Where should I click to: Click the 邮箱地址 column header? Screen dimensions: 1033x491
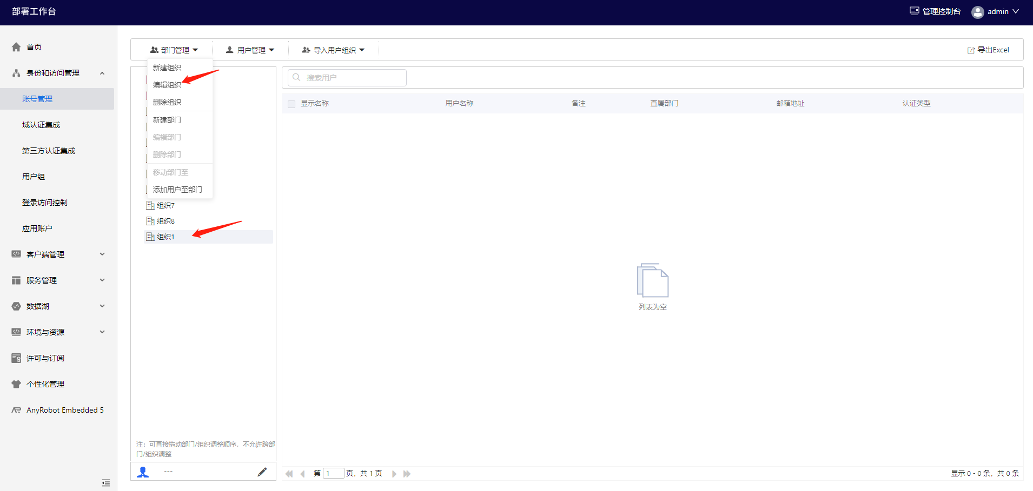(x=791, y=103)
